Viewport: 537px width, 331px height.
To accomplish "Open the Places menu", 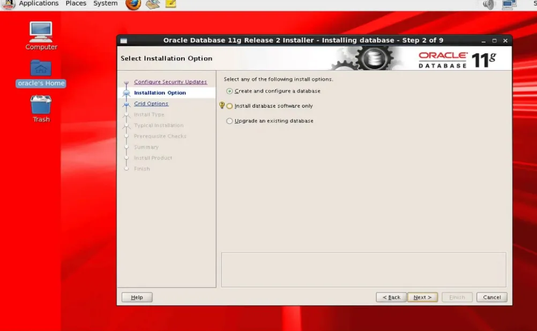I will coord(76,3).
